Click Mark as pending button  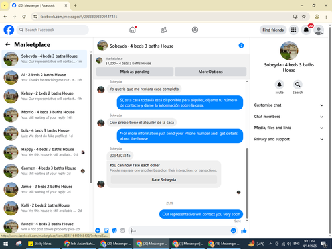(x=135, y=72)
